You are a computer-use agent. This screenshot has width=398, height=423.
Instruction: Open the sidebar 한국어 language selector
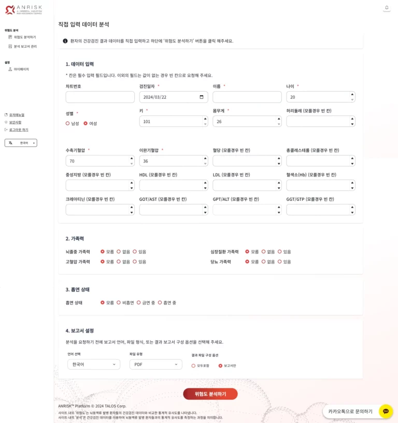(21, 143)
